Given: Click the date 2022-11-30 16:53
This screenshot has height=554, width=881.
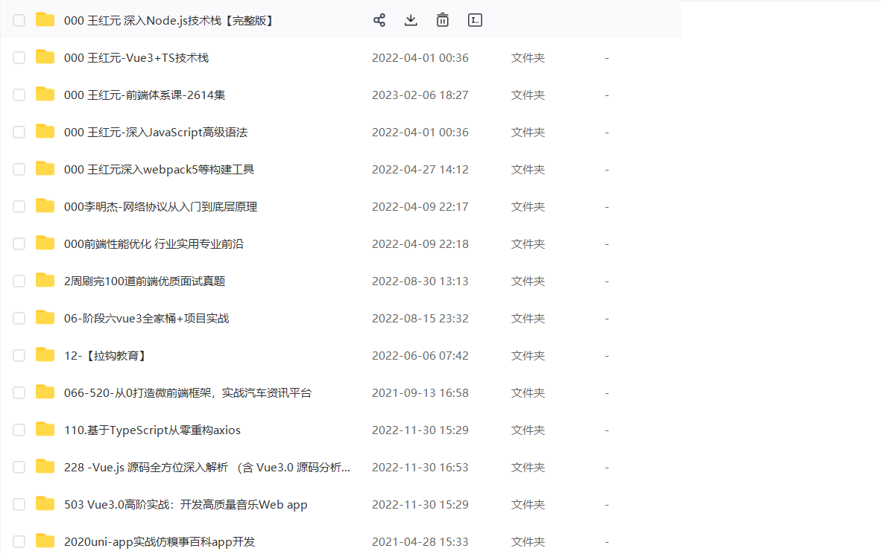Looking at the screenshot, I should pos(420,468).
